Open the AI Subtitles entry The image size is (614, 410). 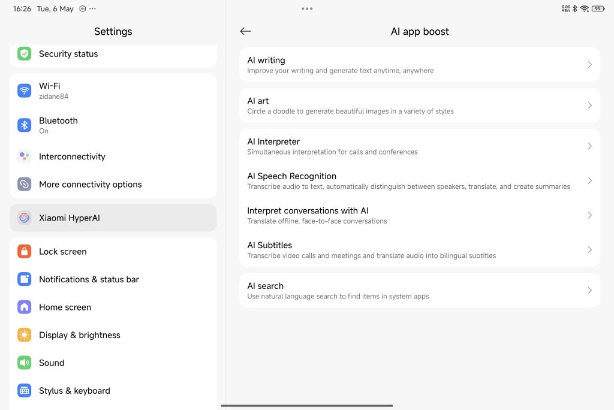408,249
